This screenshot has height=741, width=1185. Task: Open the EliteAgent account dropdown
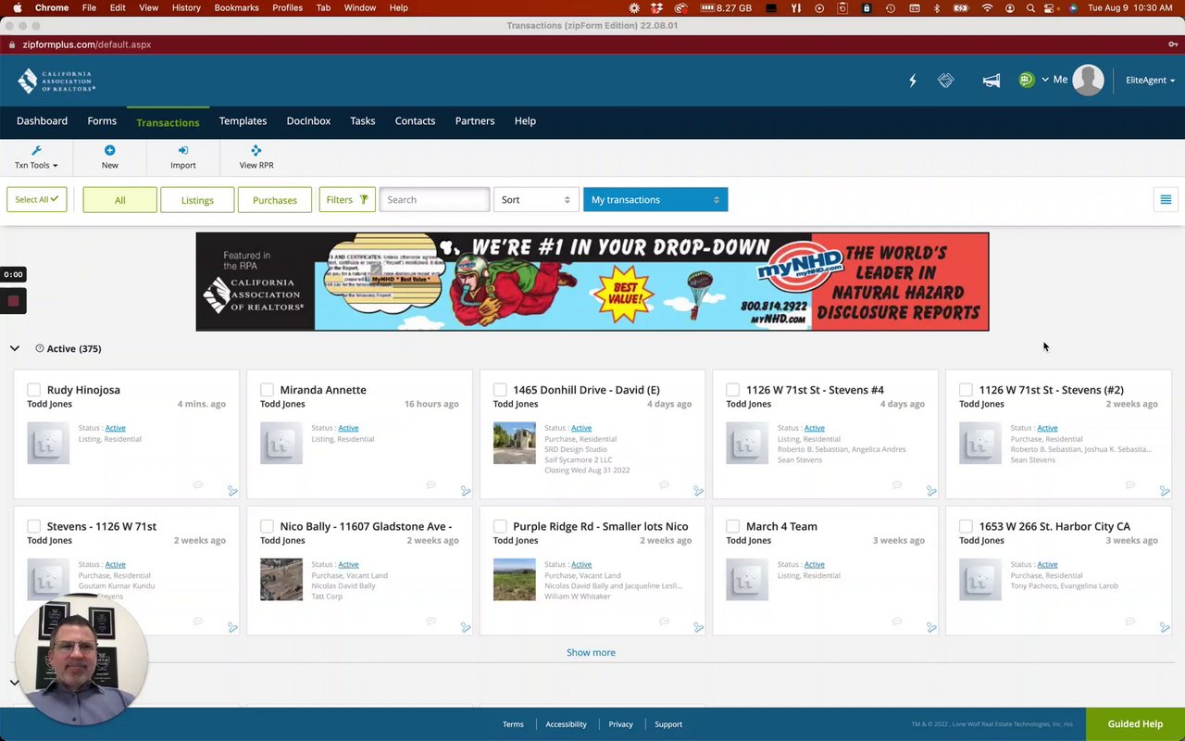pyautogui.click(x=1150, y=81)
